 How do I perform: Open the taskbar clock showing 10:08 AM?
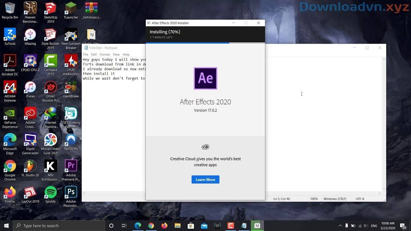pyautogui.click(x=388, y=226)
